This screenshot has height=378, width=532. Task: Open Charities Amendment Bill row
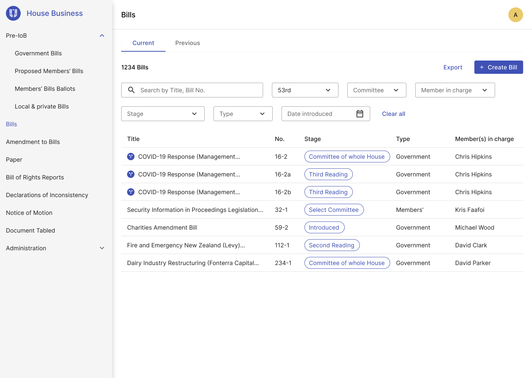322,227
